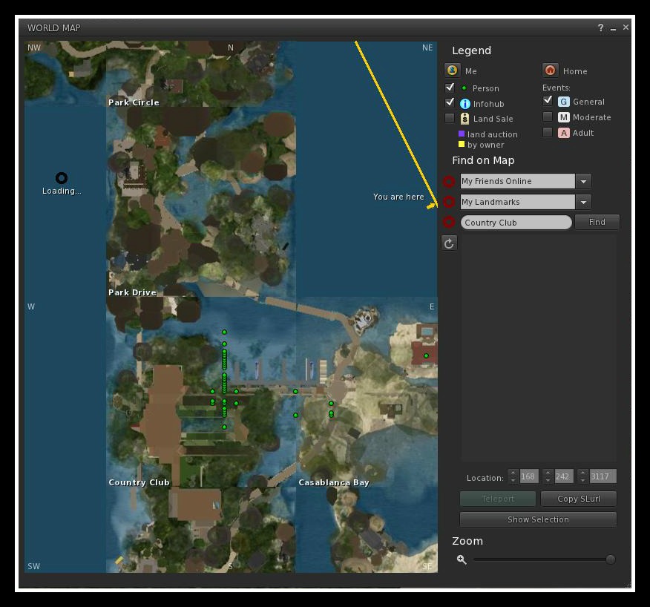Click the Home icon button in Legend
Viewport: 650px width, 607px height.
click(550, 70)
